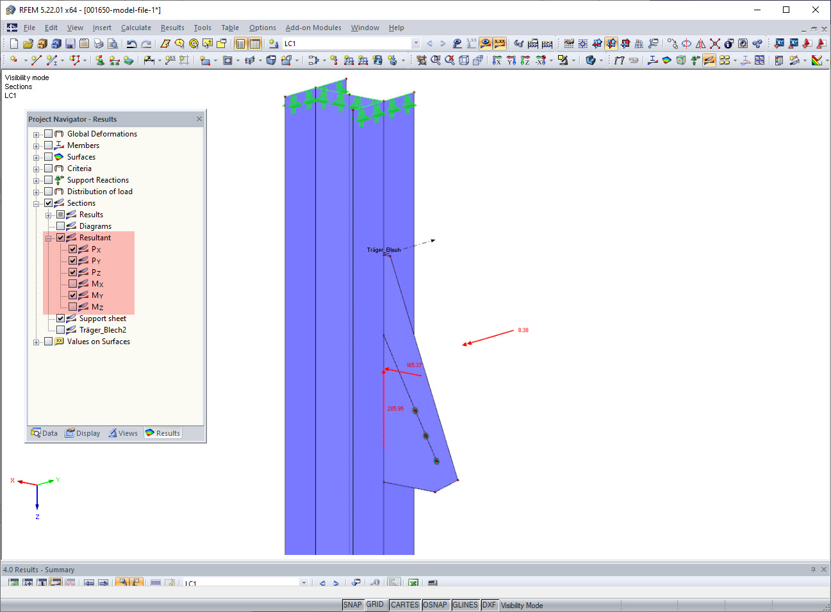This screenshot has width=831, height=612.
Task: Toggle SNAP in status bar
Action: coord(352,605)
